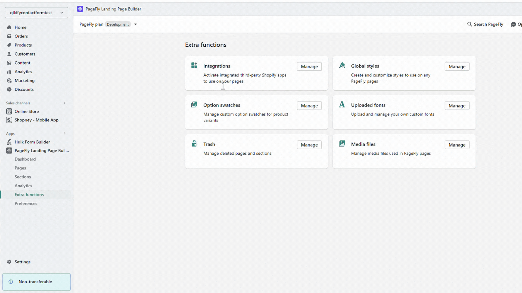
Task: Click Manage button for Media files
Action: point(457,145)
